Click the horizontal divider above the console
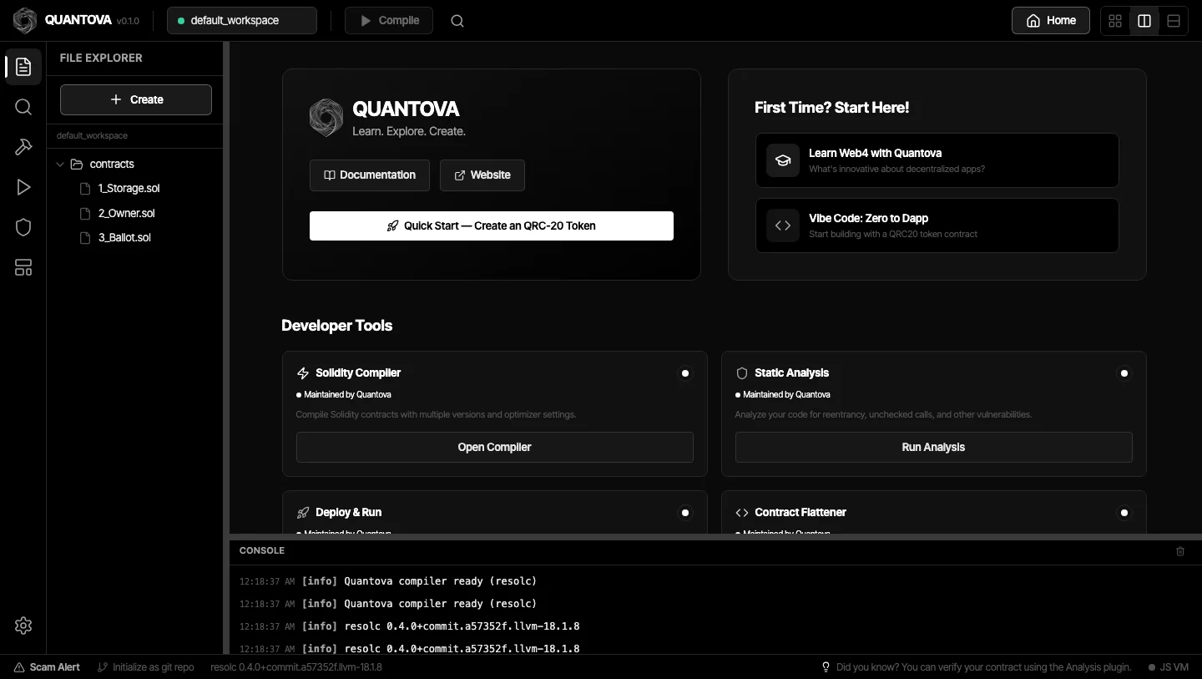The image size is (1202, 679). coord(715,536)
